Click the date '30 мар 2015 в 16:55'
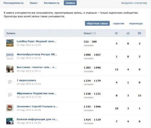151x128 pixels. click(29, 110)
